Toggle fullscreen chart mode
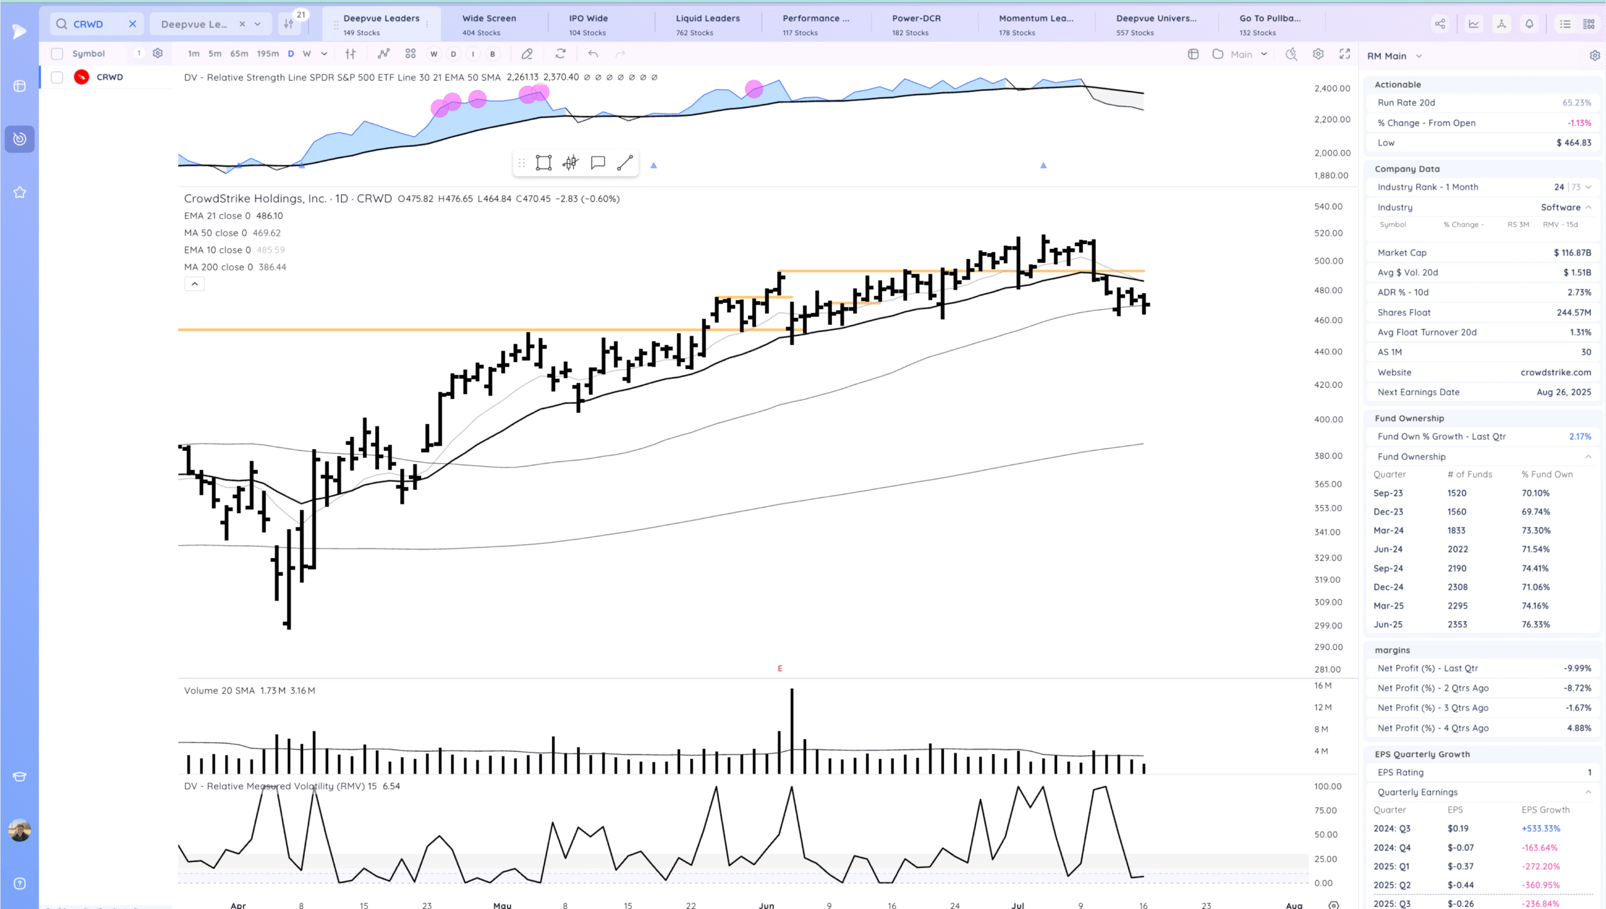Viewport: 1606px width, 909px height. coord(1344,54)
